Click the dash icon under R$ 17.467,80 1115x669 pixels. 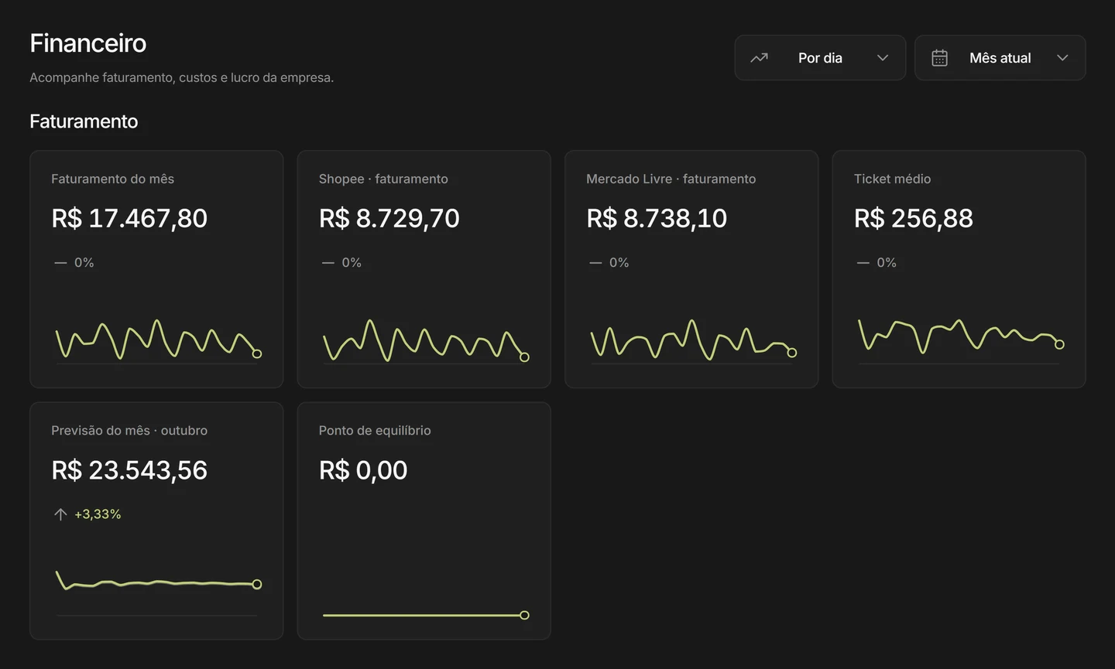60,263
